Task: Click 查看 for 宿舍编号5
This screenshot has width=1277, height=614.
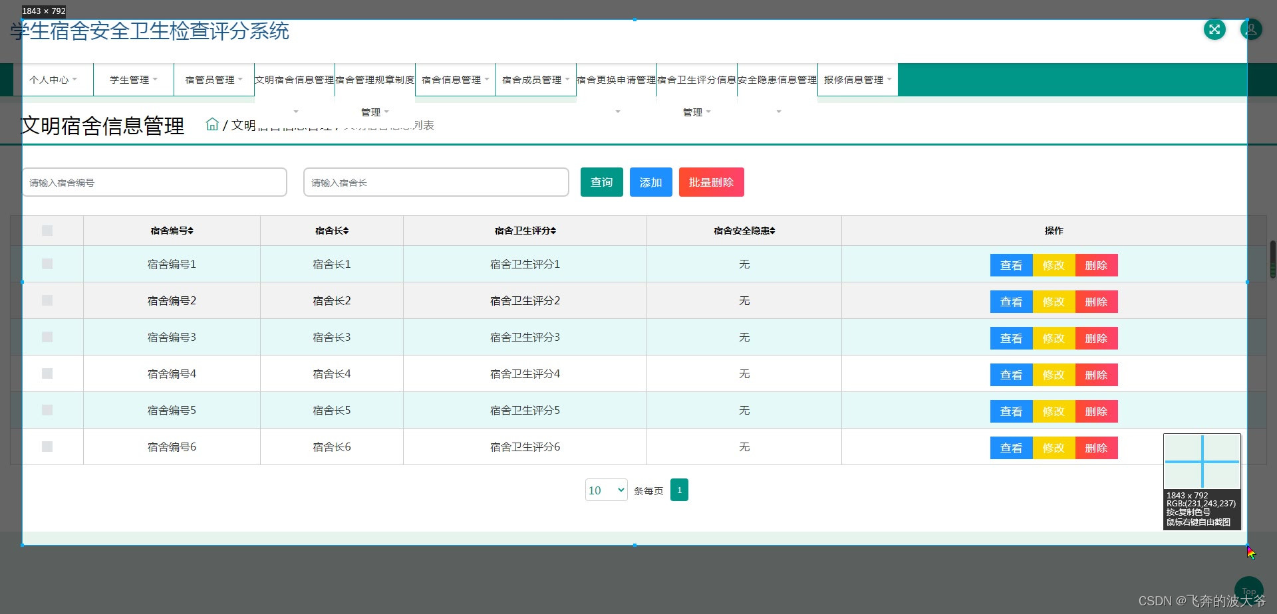Action: click(1012, 411)
